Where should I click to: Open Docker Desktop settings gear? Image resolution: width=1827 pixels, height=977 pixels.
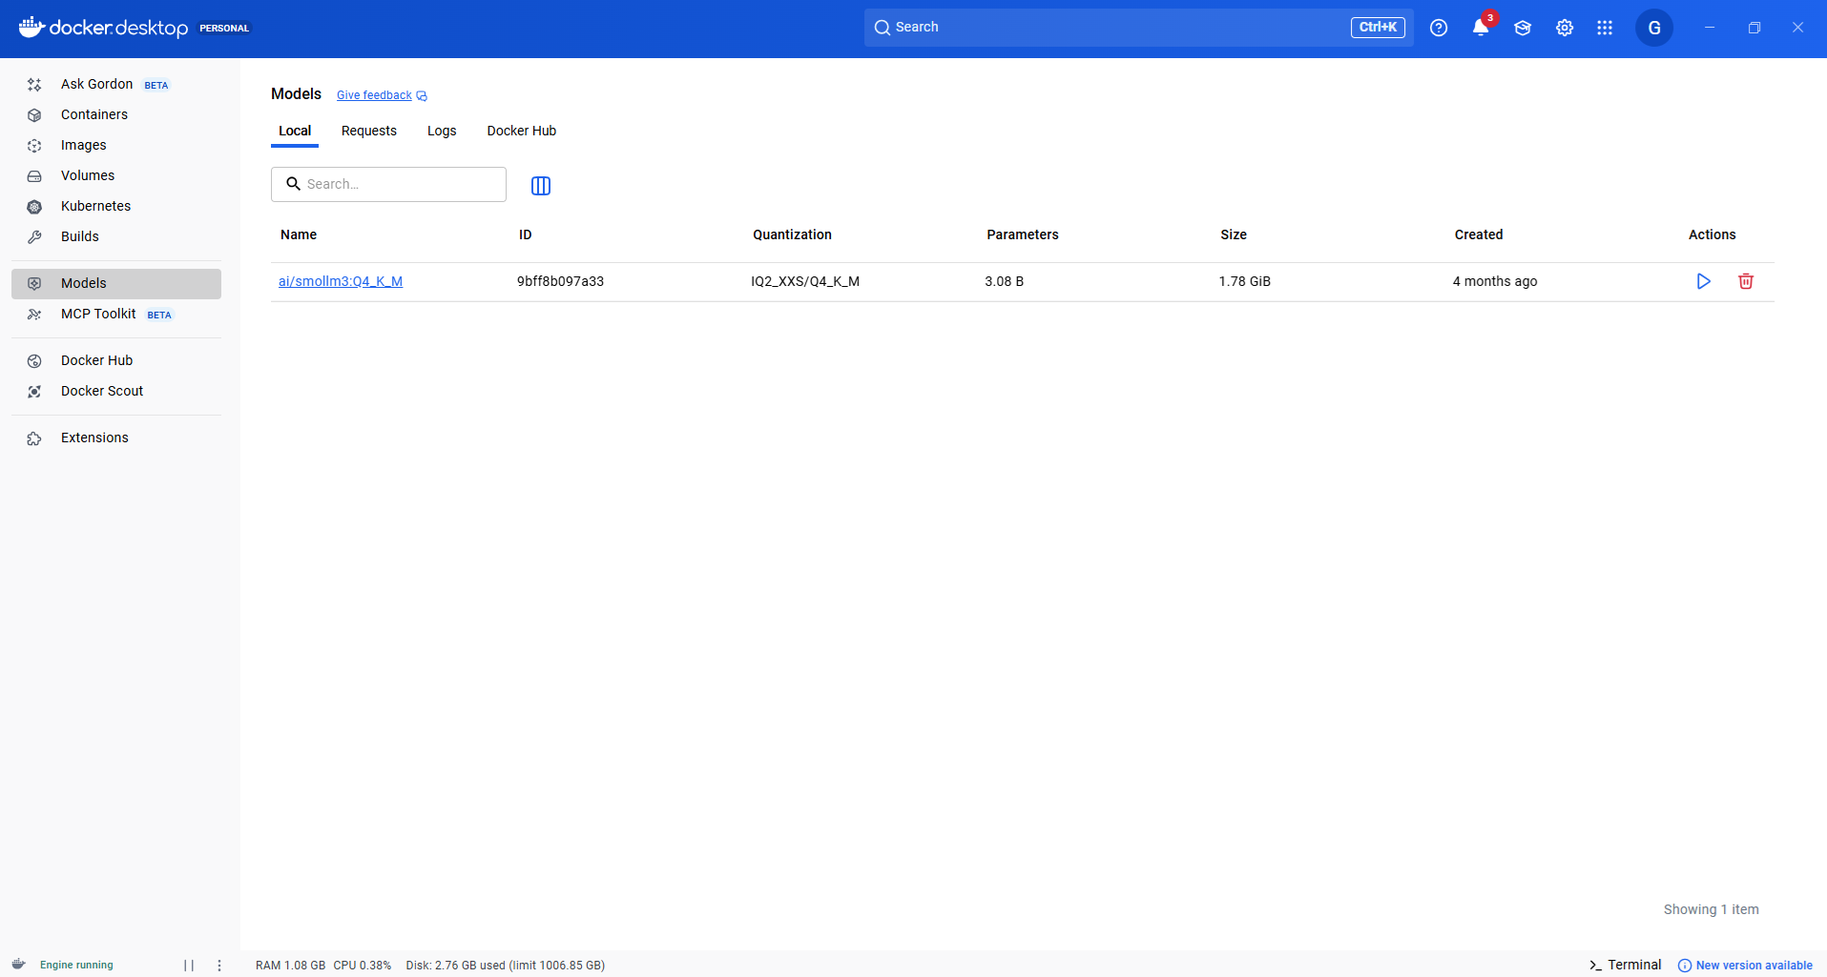click(1565, 28)
